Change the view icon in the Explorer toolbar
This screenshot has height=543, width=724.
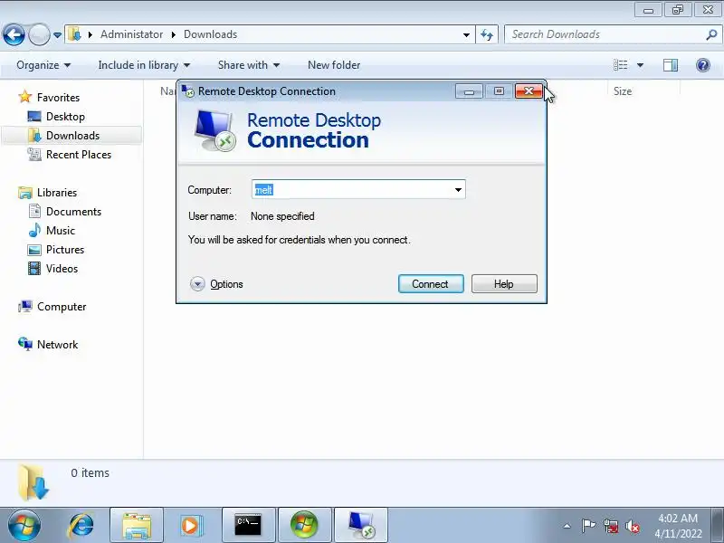click(620, 65)
